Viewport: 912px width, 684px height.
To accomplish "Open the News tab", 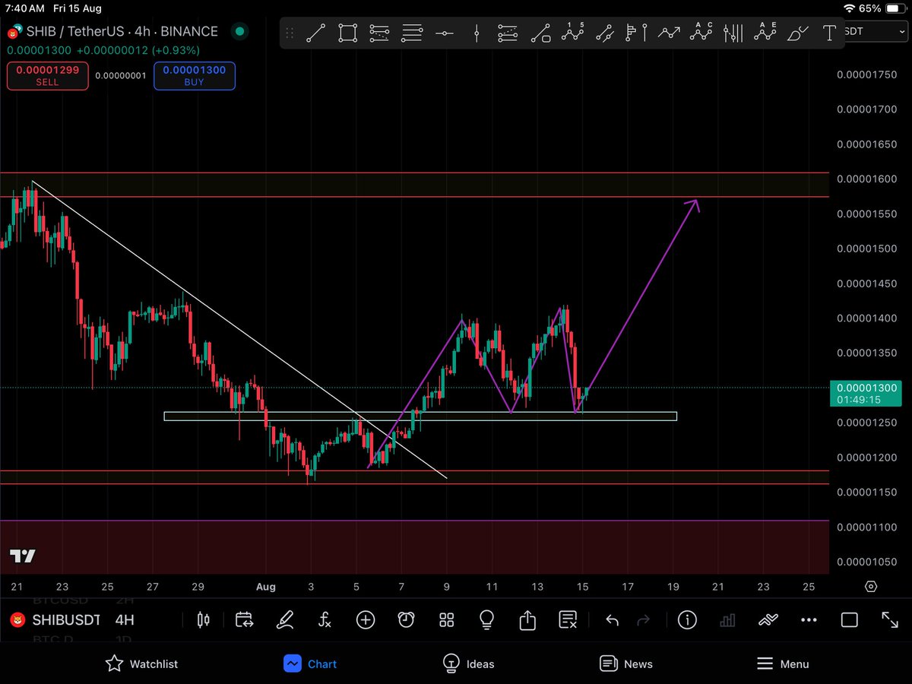I will coord(626,663).
